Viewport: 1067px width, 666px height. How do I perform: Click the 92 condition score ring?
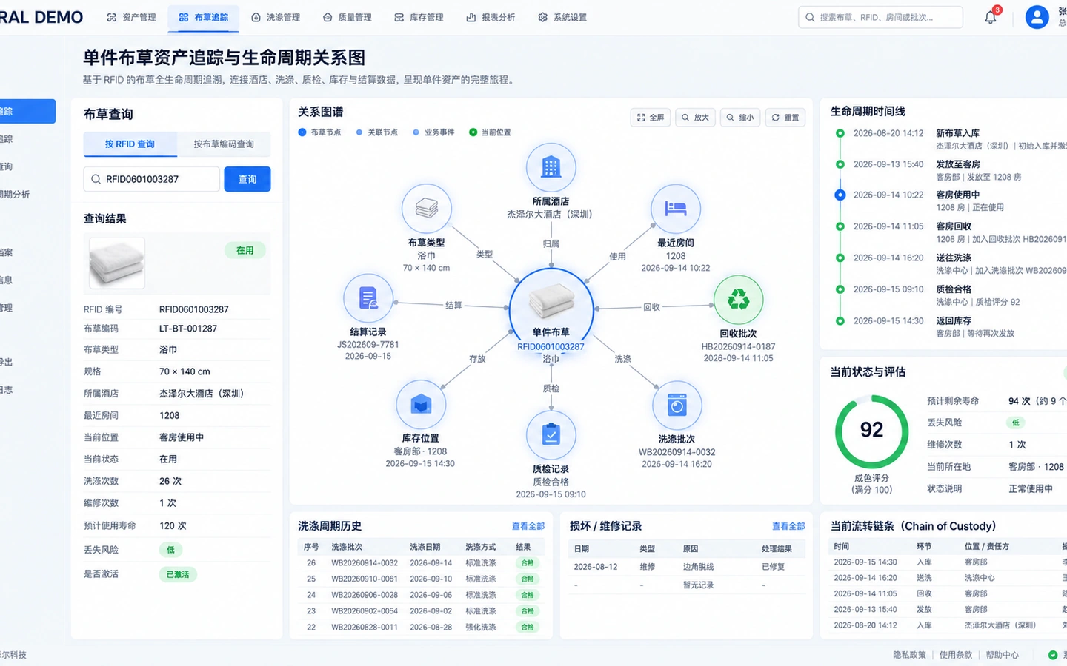coord(871,431)
